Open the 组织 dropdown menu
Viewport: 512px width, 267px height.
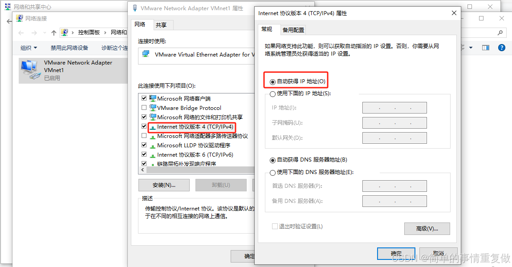(x=28, y=48)
